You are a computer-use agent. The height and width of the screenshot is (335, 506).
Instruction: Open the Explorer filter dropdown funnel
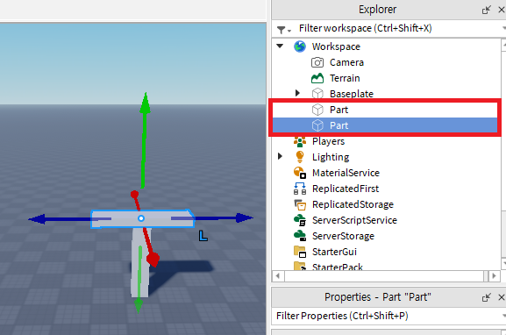click(283, 30)
